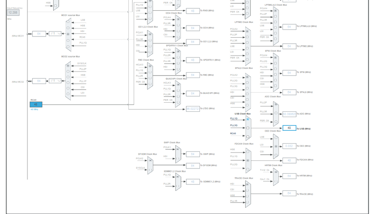Screen dimensions: 380x214
Task: Select RC48 on USB Clock Mux
Action: click(247, 136)
